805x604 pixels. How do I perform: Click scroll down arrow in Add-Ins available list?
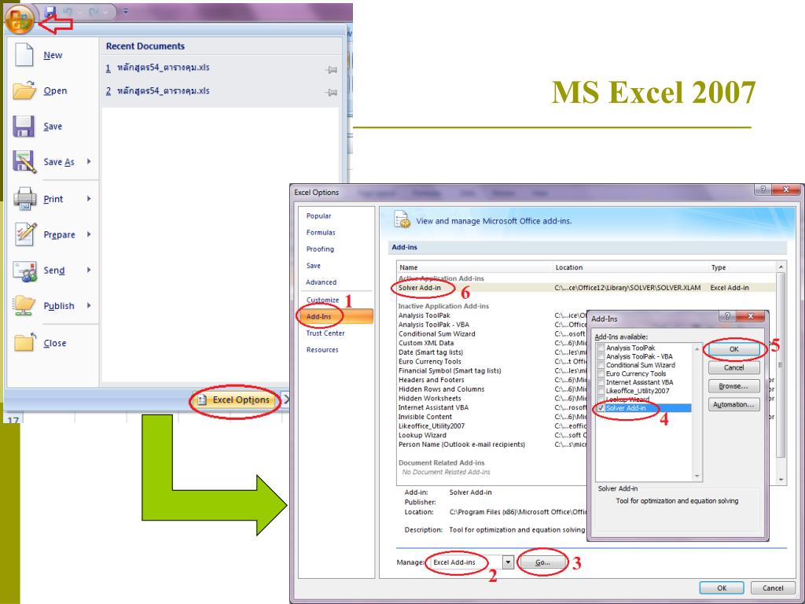click(697, 476)
